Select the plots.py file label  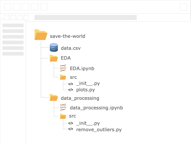[x=85, y=90]
